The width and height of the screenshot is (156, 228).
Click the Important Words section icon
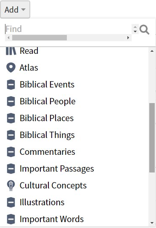point(11,219)
